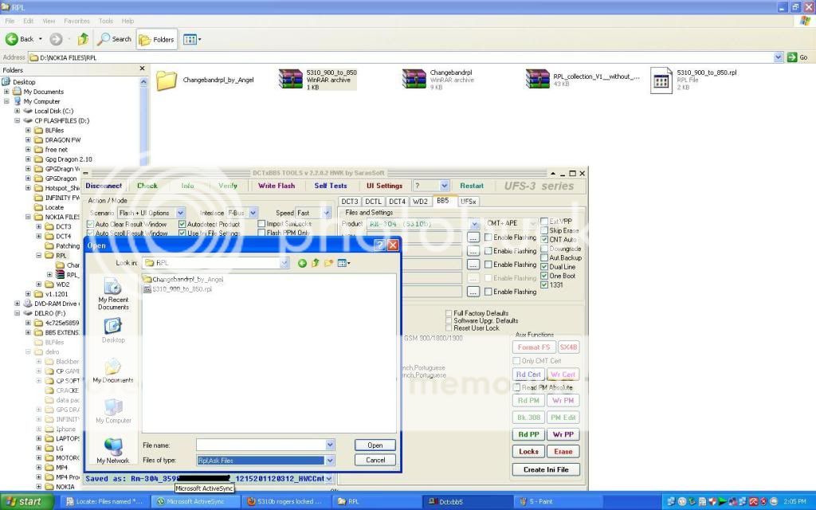The image size is (816, 510).
Task: Select the RPL_collection_V1 WinRAR archive
Action: pyautogui.click(x=583, y=80)
